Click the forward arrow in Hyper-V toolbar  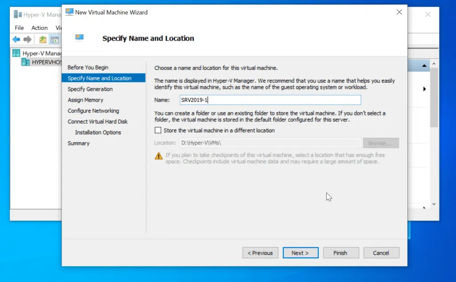pos(28,40)
